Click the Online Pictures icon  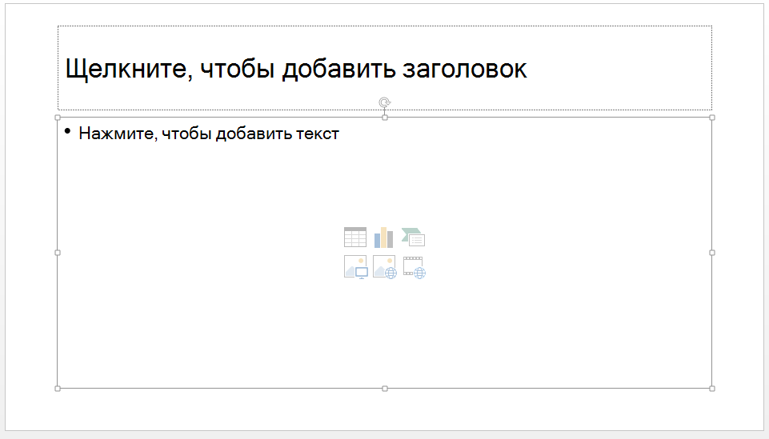coord(384,267)
